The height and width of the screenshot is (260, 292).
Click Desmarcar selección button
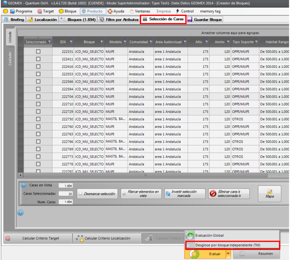pyautogui.click(x=97, y=194)
